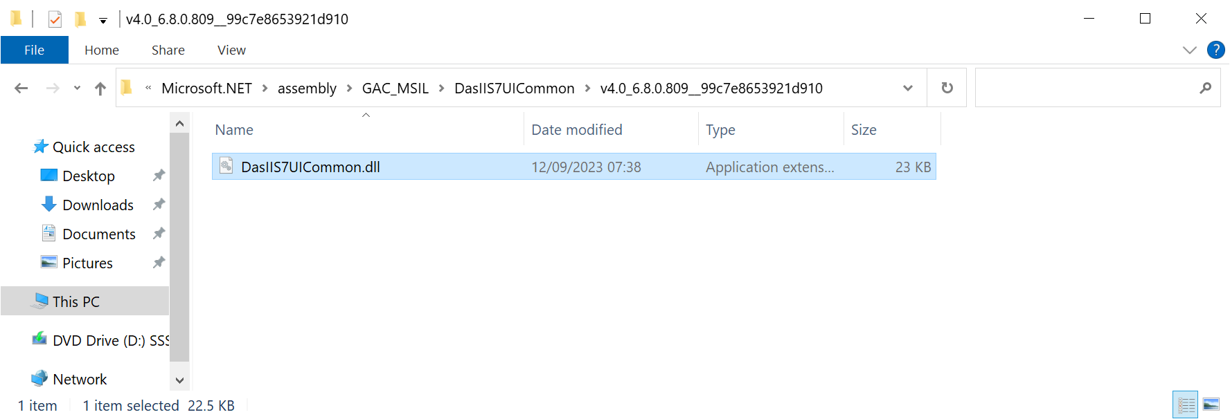1230x419 pixels.
Task: Select This PC in navigation pane
Action: [x=76, y=301]
